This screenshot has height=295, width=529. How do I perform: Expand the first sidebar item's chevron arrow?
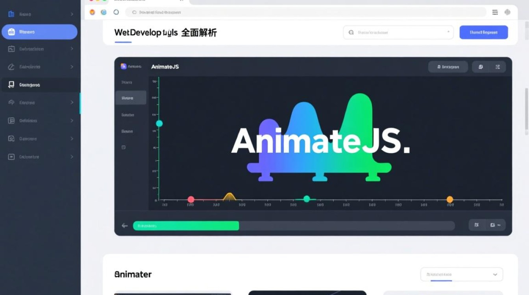point(72,14)
